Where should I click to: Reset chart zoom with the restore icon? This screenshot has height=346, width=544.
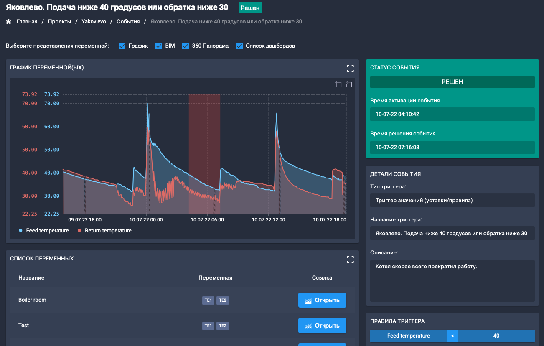coord(349,85)
